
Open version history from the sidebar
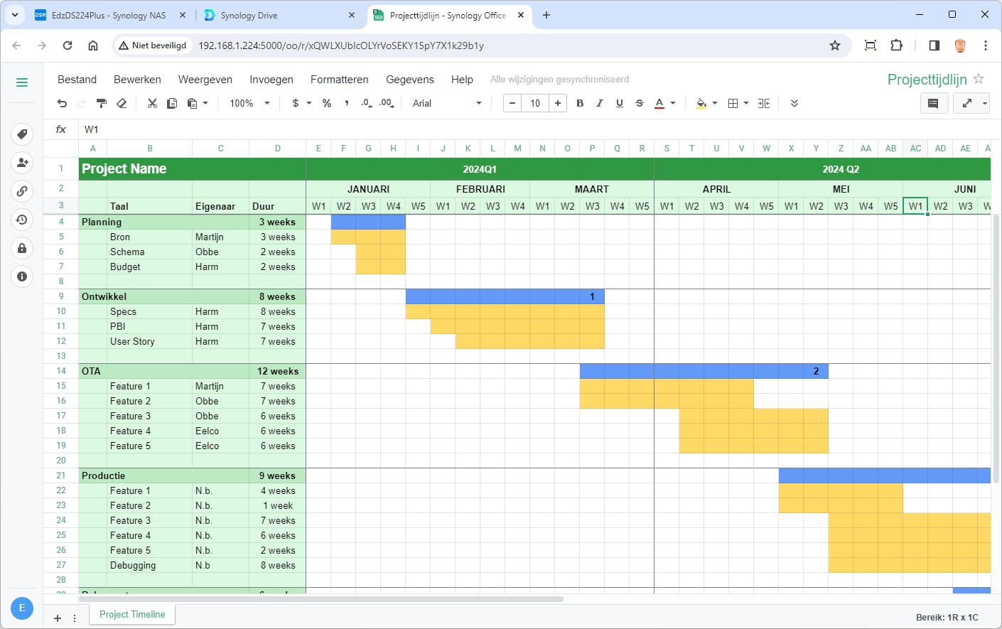tap(22, 220)
